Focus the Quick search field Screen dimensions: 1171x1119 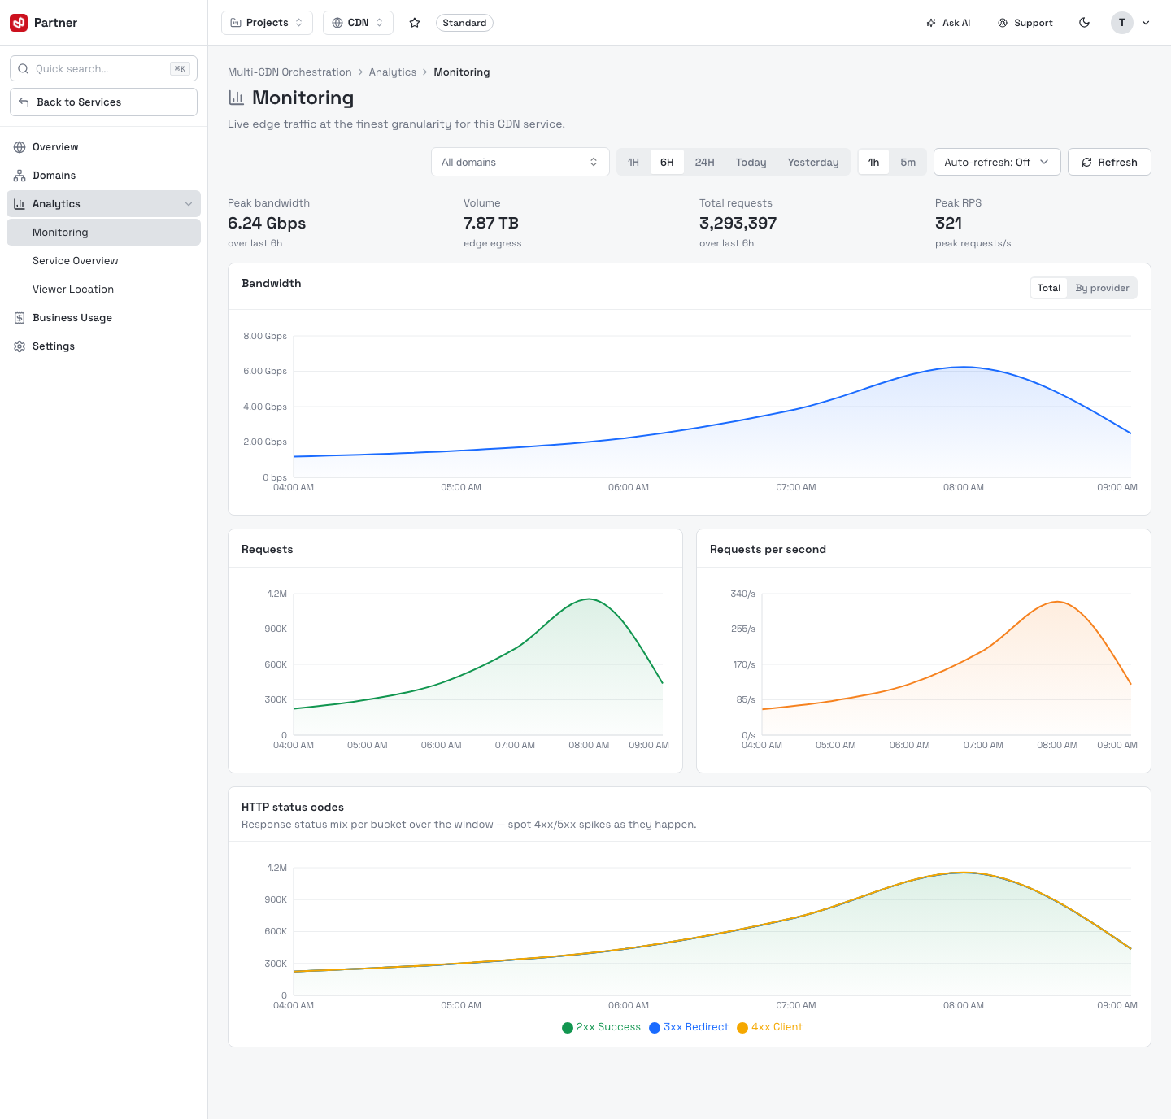pyautogui.click(x=103, y=69)
